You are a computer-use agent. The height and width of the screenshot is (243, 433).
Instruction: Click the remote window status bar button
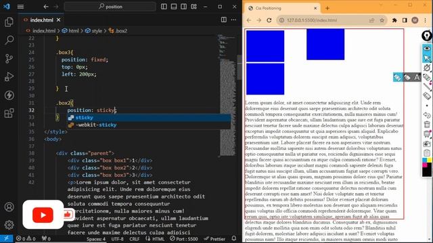click(x=6, y=238)
